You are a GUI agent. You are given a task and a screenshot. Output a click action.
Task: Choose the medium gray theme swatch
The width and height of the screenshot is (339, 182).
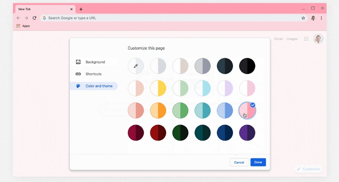pos(203,66)
